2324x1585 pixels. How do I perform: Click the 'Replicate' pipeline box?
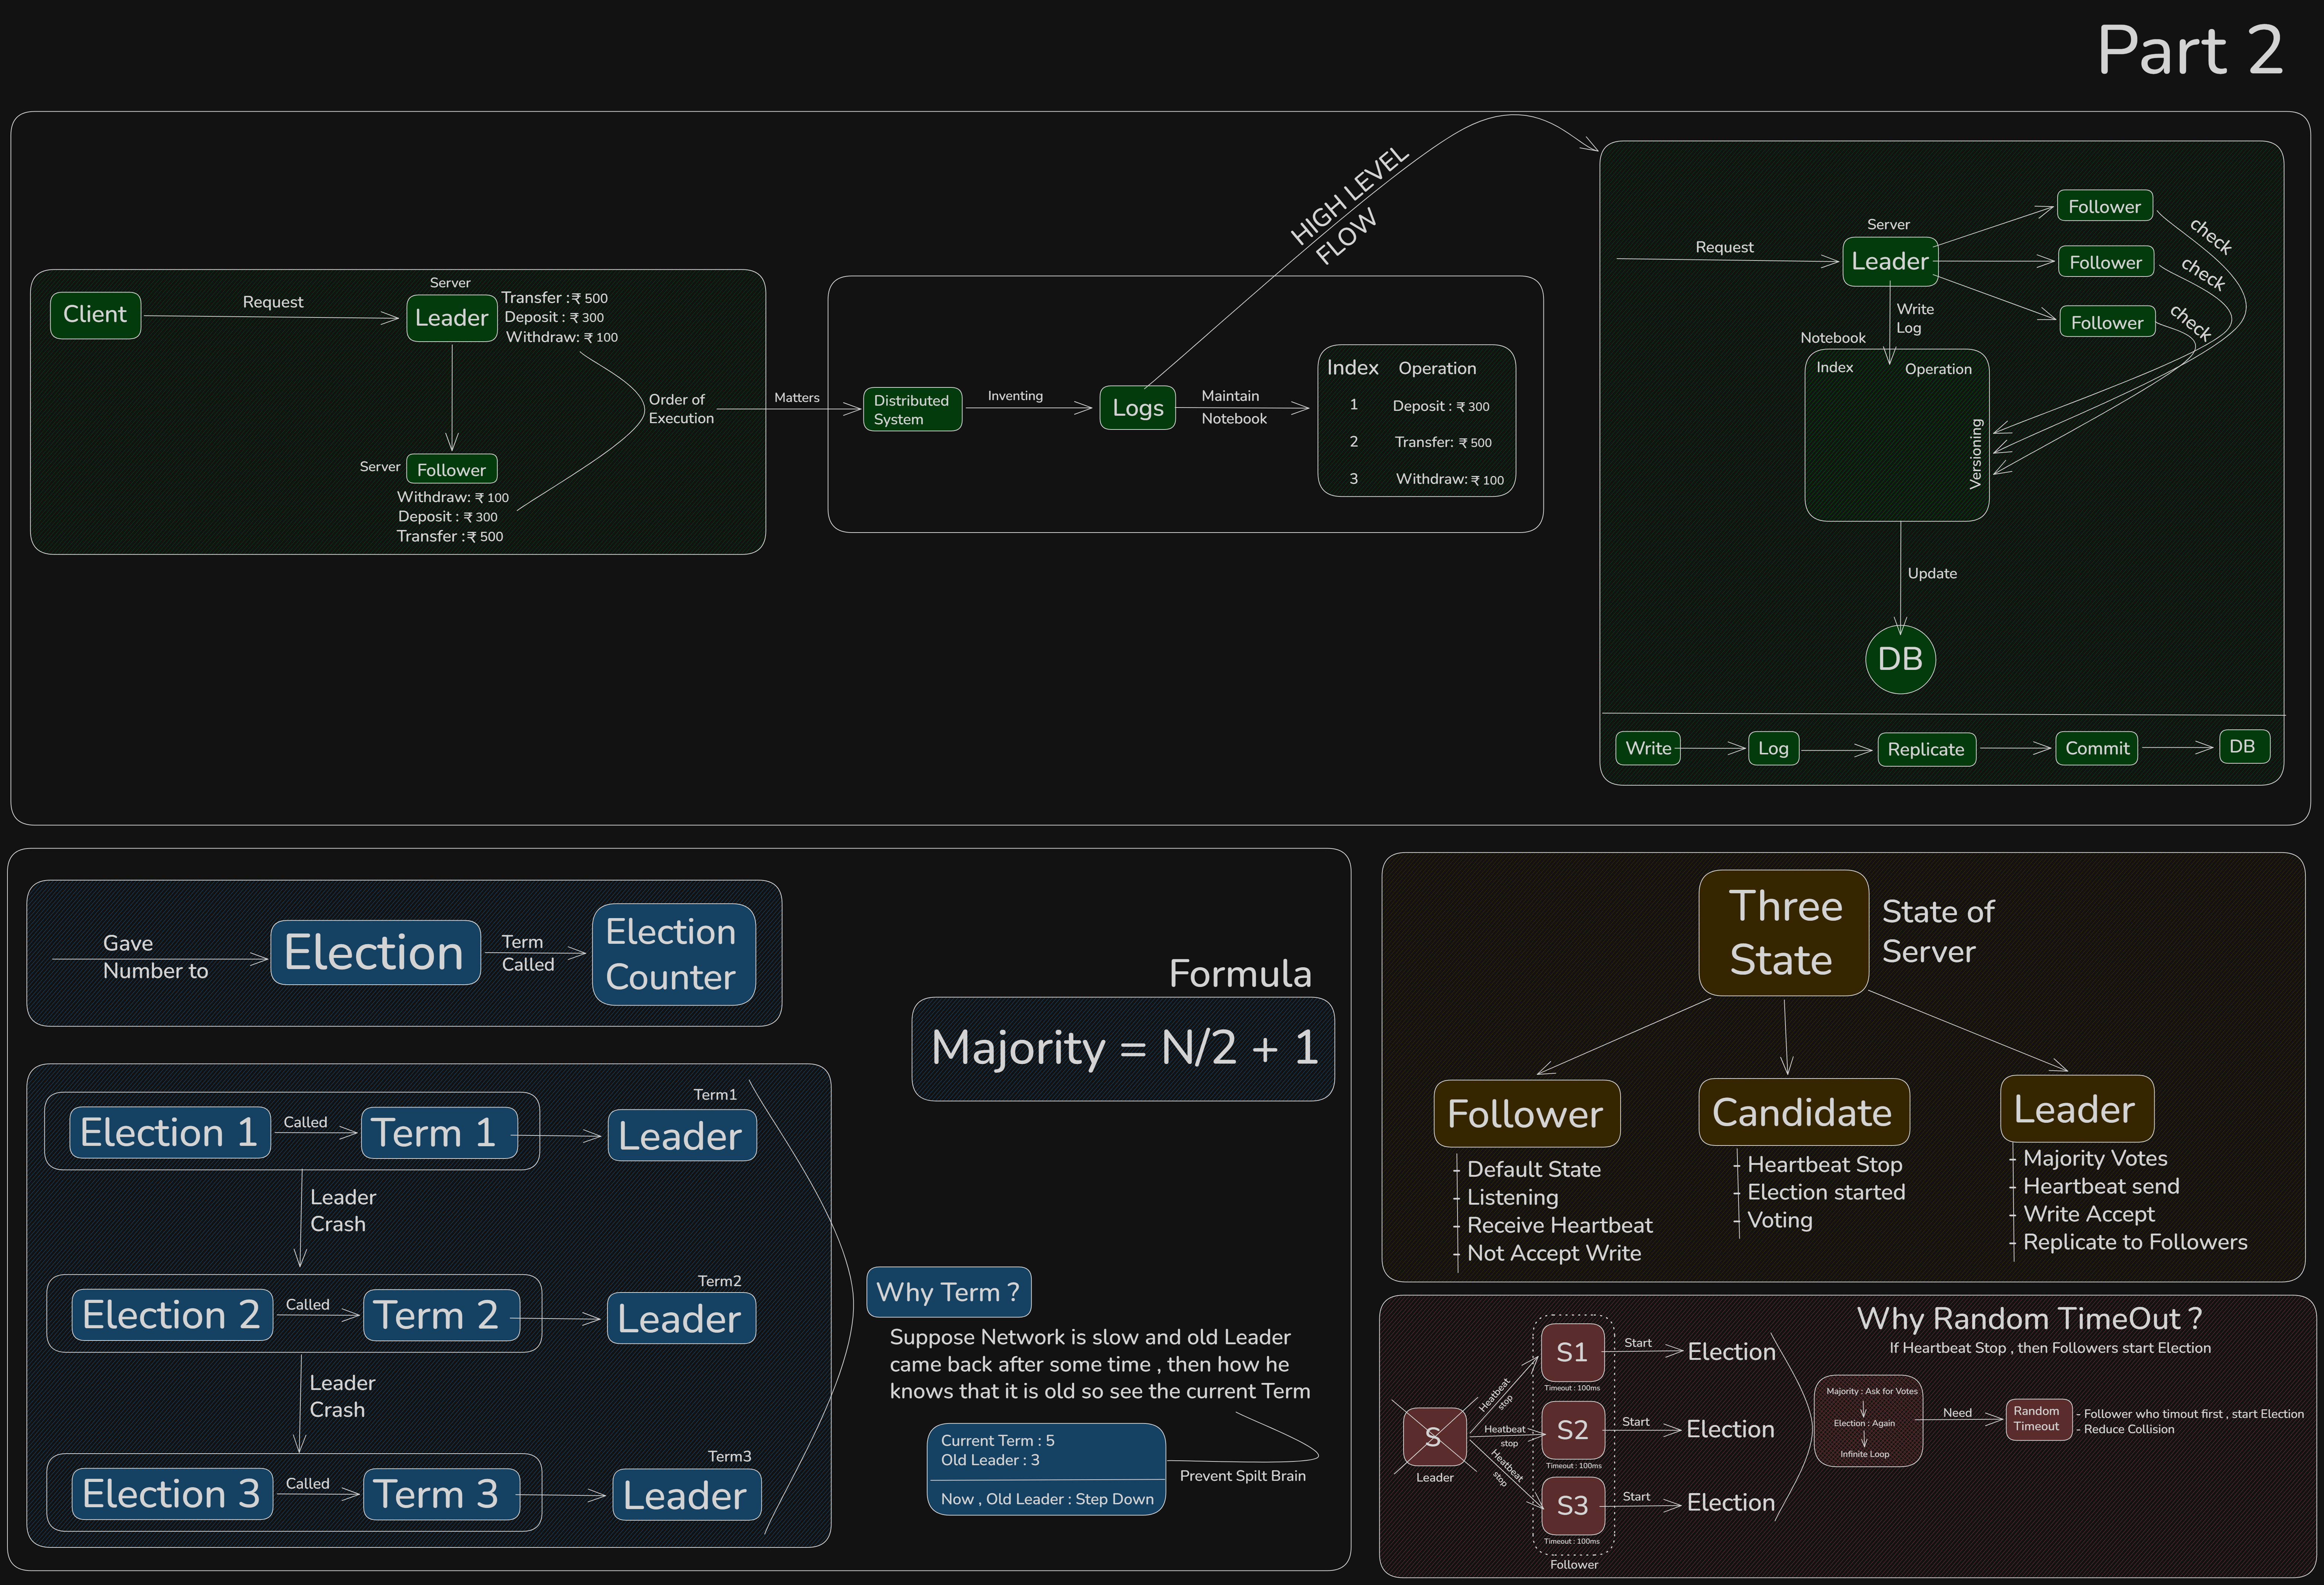(1926, 749)
